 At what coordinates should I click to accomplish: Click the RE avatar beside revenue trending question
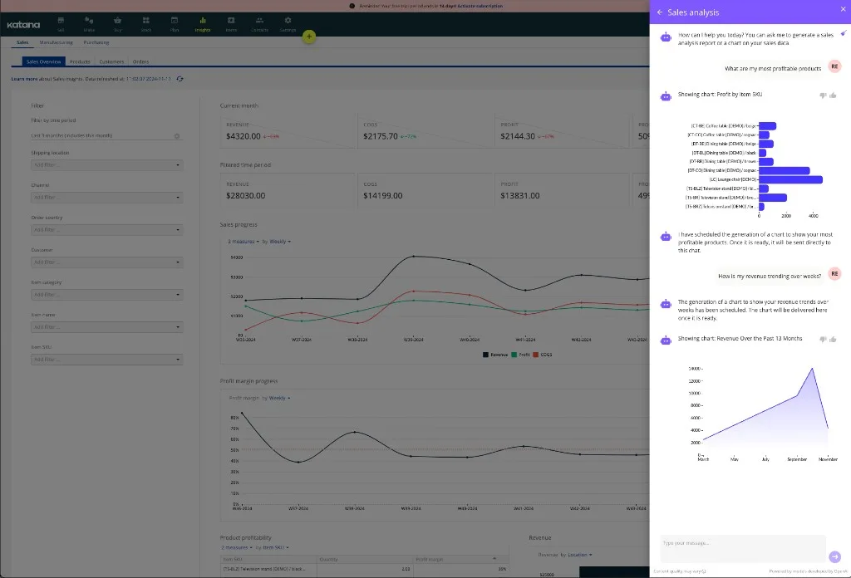(x=834, y=274)
